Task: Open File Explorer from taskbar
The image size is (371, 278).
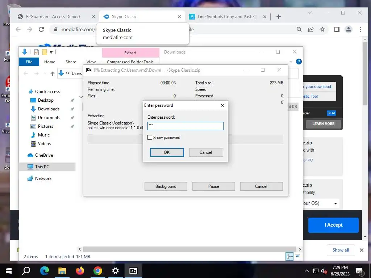Action: pos(62,271)
